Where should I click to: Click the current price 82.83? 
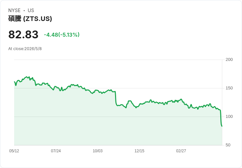click(23, 34)
